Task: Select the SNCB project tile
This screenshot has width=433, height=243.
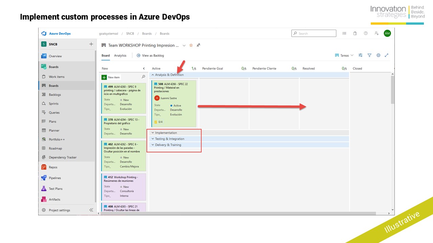Action: pos(44,44)
